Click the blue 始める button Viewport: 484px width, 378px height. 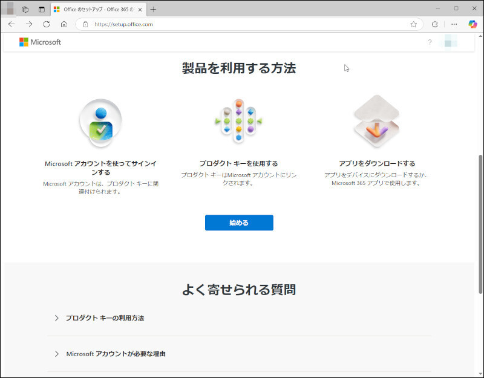[239, 223]
